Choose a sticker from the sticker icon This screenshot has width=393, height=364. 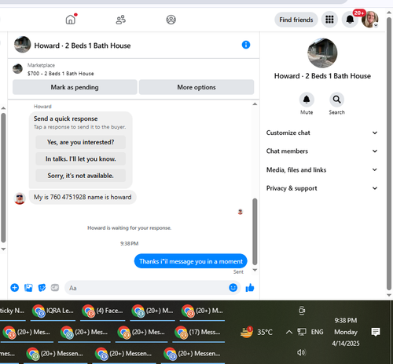pos(42,288)
